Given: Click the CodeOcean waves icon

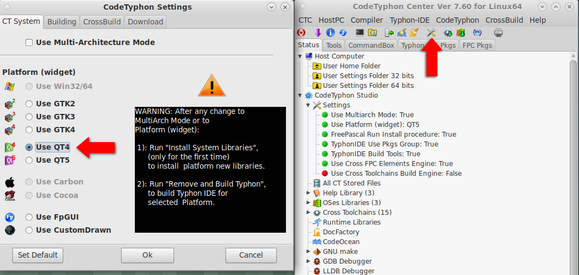Looking at the screenshot, I should click(x=317, y=242).
